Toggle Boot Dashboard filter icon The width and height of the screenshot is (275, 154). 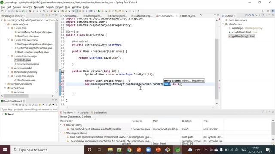coord(46,105)
